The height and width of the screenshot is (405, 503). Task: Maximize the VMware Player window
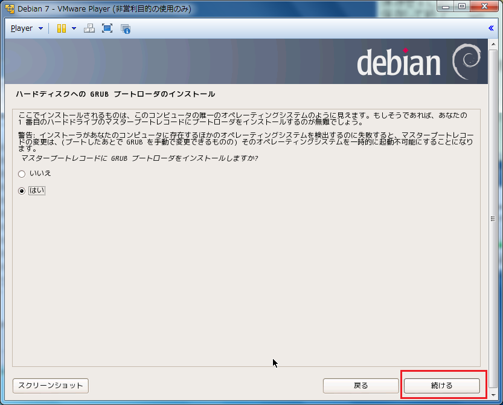pyautogui.click(x=461, y=7)
